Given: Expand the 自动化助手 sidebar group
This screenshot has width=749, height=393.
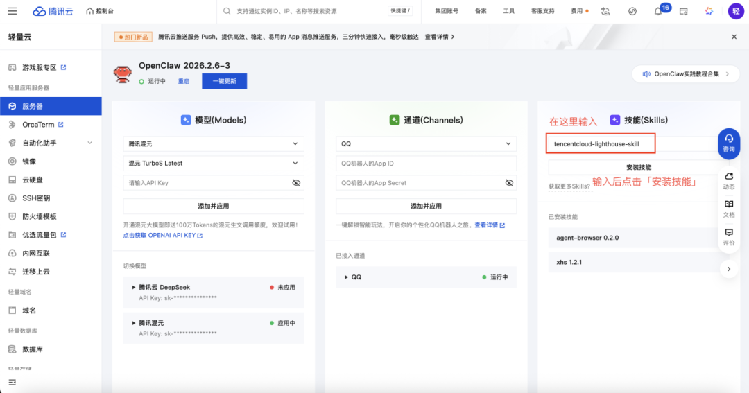Looking at the screenshot, I should click(51, 143).
